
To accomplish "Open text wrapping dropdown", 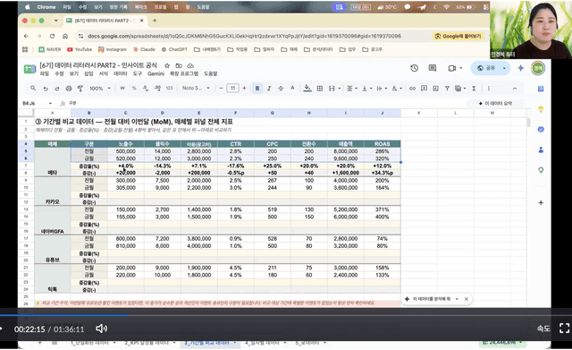I will (382, 88).
